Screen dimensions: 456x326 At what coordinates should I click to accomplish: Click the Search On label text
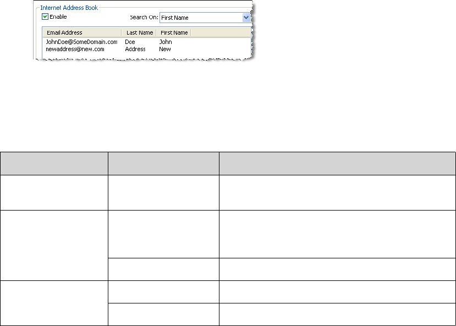pos(144,18)
